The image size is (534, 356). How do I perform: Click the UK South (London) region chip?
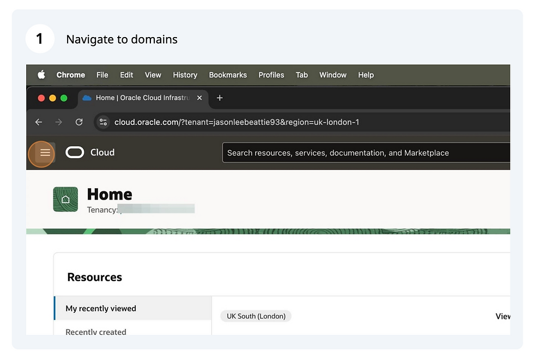click(x=256, y=316)
